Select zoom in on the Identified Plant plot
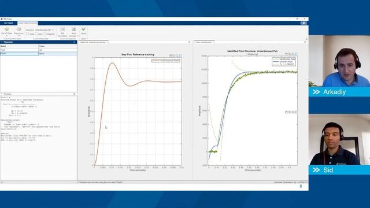Image resolution: width=370 pixels, height=208 pixels. pyautogui.click(x=290, y=54)
